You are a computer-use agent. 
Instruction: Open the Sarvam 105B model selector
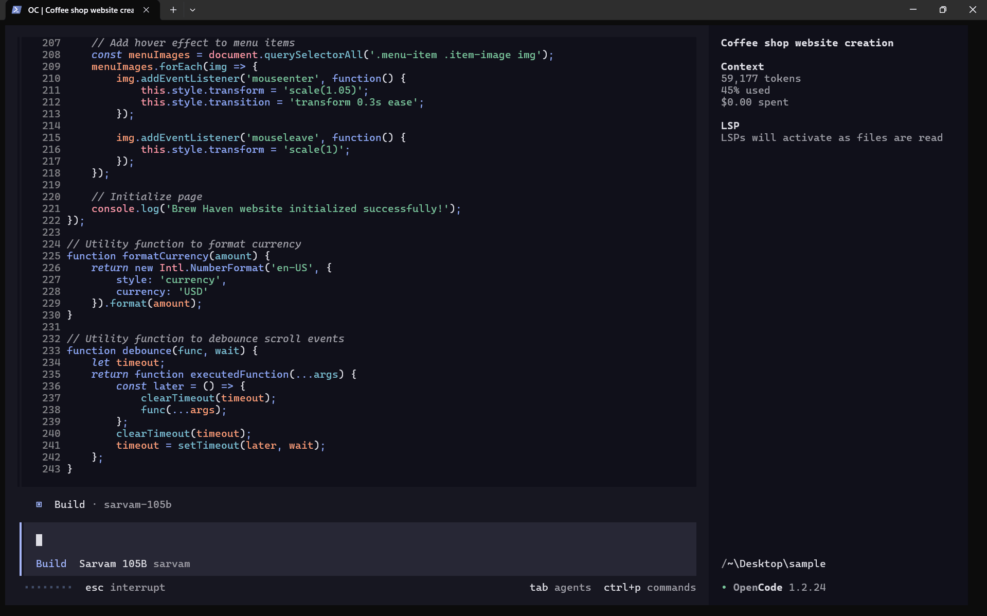coord(113,564)
